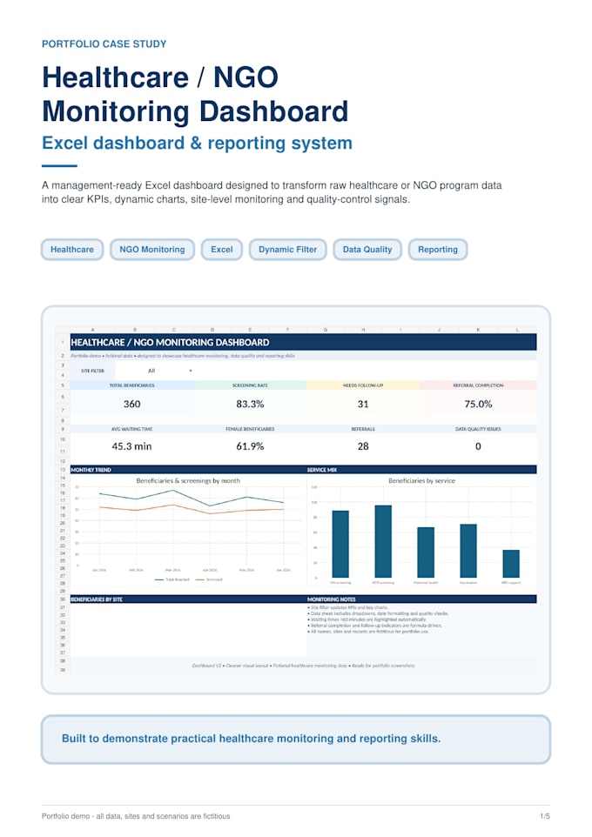The height and width of the screenshot is (837, 592).
Task: Click the shortest bar in service chart
Action: coord(511,564)
